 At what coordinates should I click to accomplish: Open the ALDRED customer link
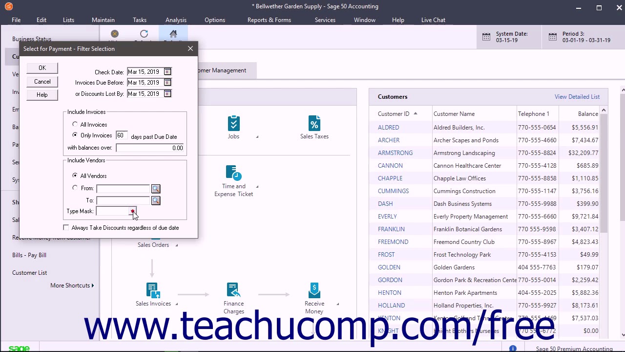388,128
